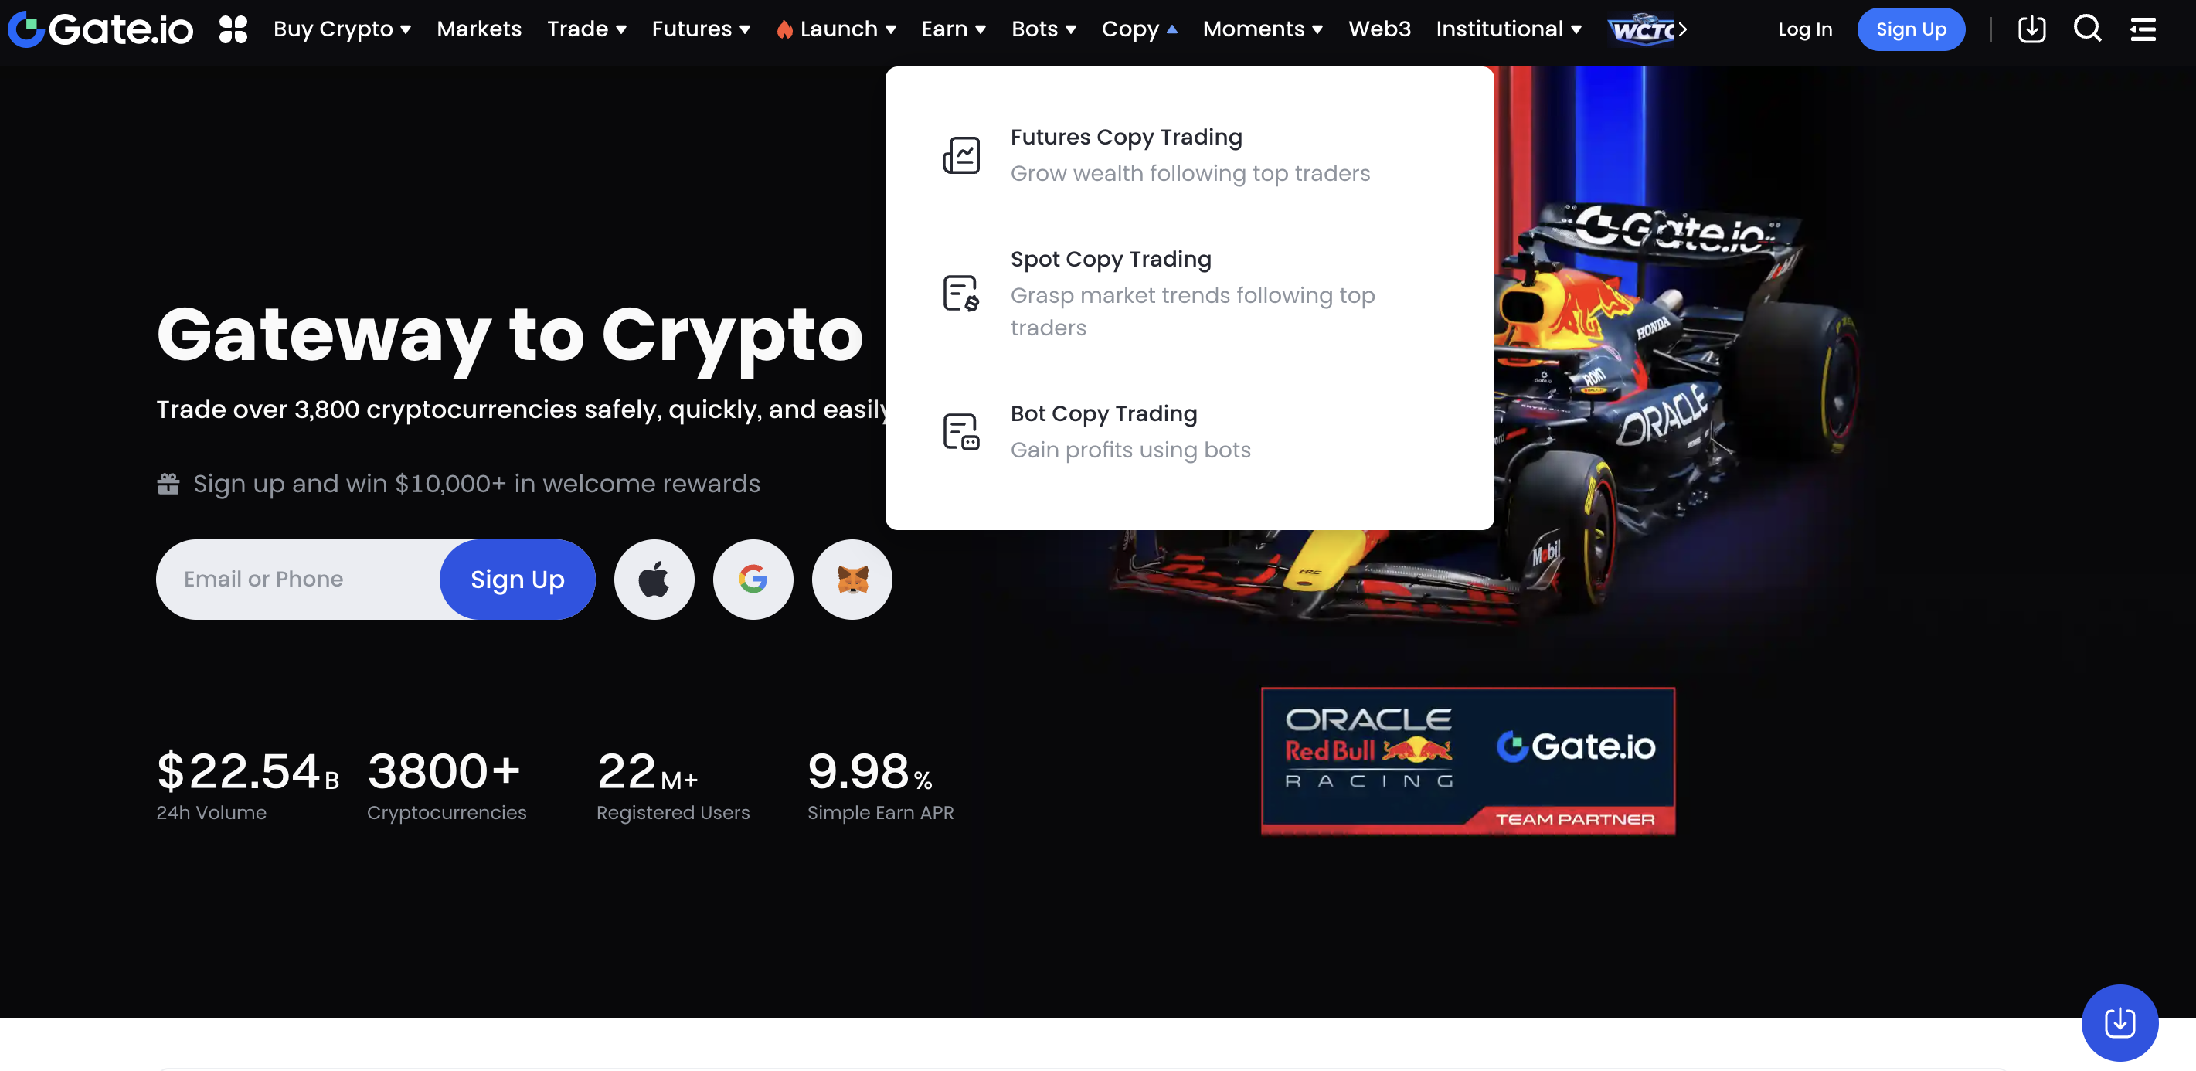Sign up with the Apple icon
Image resolution: width=2196 pixels, height=1071 pixels.
click(x=654, y=579)
